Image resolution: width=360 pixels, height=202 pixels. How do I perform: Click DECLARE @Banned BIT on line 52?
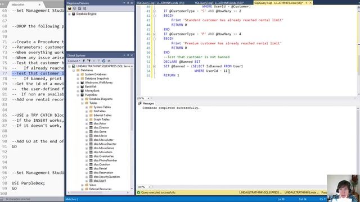182,62
